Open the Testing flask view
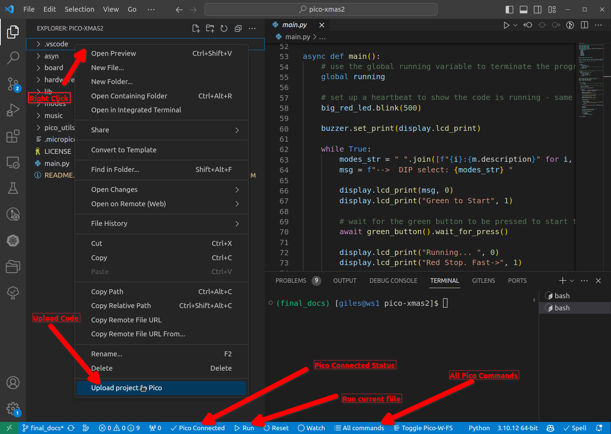The image size is (611, 434). [x=13, y=188]
